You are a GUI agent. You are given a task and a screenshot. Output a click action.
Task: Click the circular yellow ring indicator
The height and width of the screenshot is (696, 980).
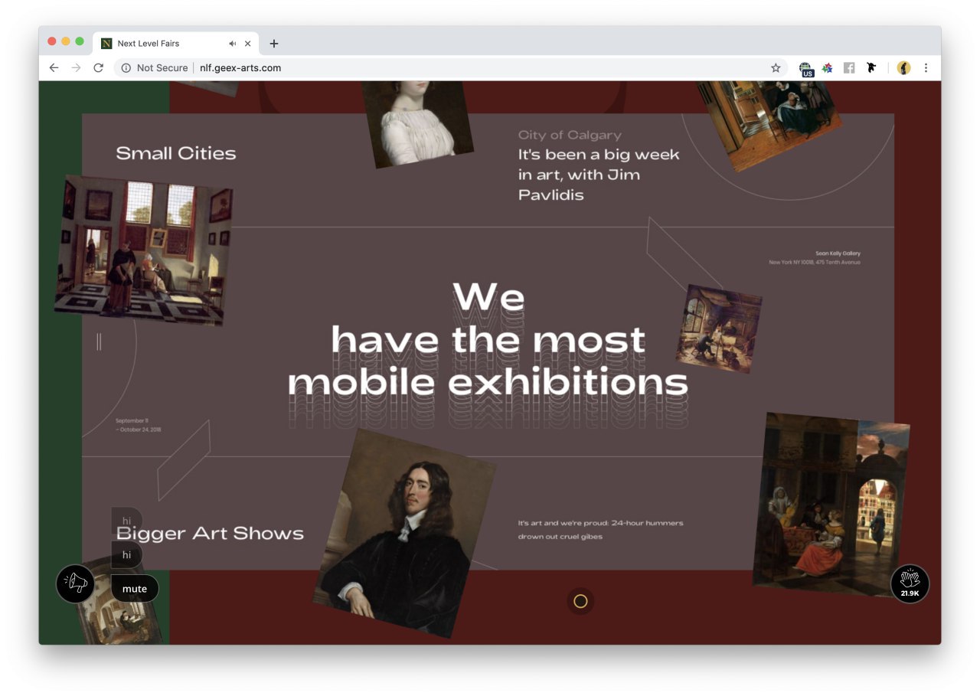580,601
